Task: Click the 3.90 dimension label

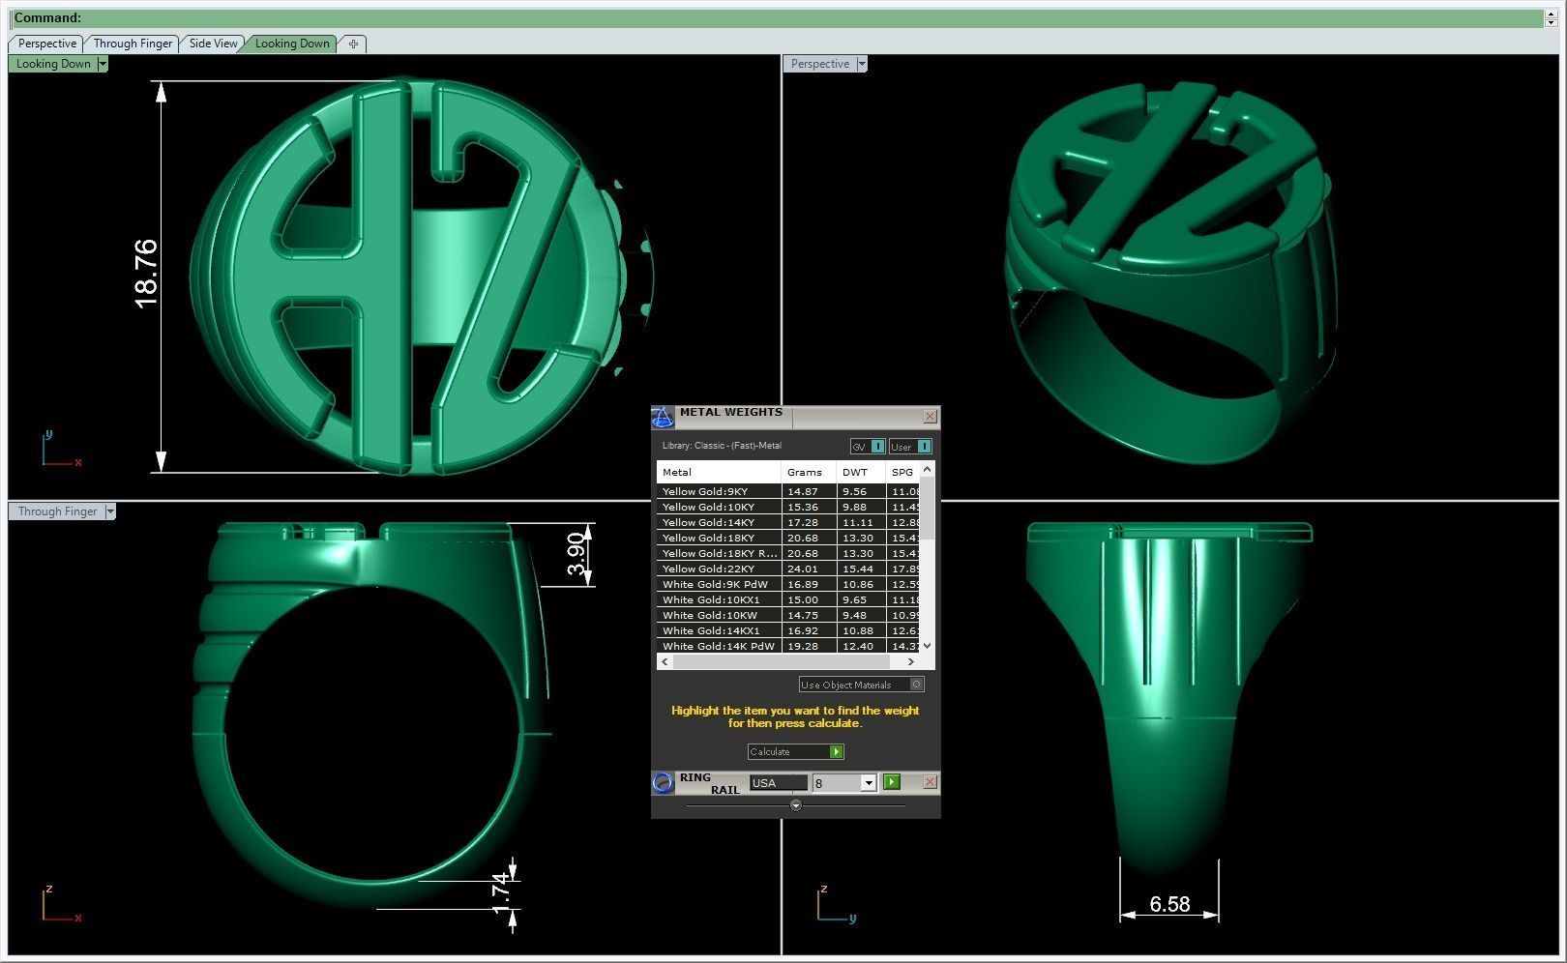Action: [577, 553]
